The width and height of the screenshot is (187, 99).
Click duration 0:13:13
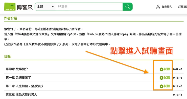pyautogui.click(x=177, y=95)
